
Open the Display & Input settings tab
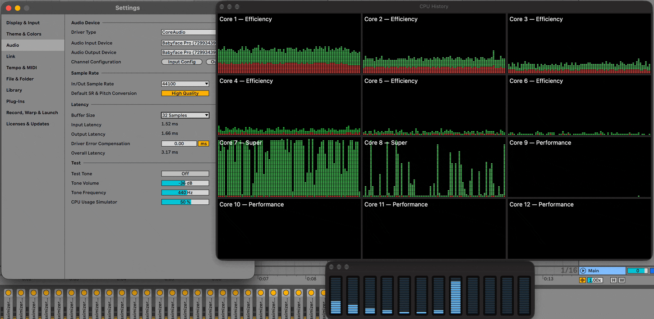coord(32,23)
